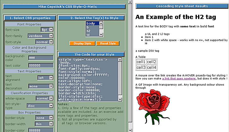
Task: Click the '2. Select the Tag(s) to Style' header
Action: point(91,18)
